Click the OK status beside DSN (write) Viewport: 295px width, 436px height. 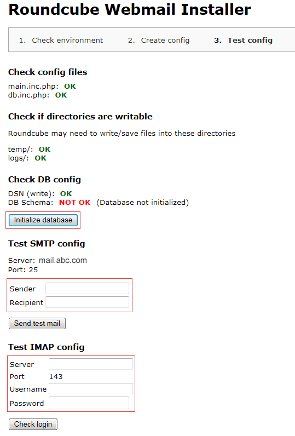[x=66, y=193]
